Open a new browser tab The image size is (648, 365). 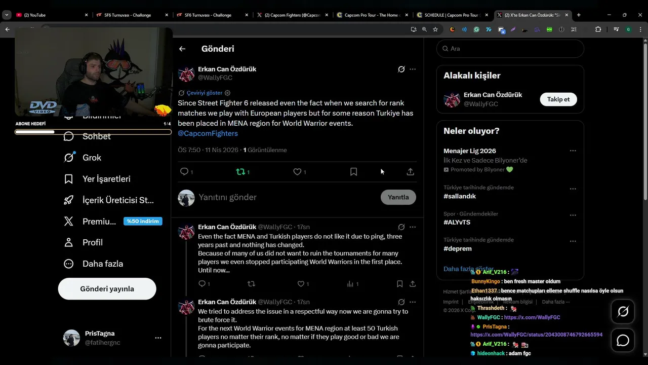pyautogui.click(x=579, y=15)
